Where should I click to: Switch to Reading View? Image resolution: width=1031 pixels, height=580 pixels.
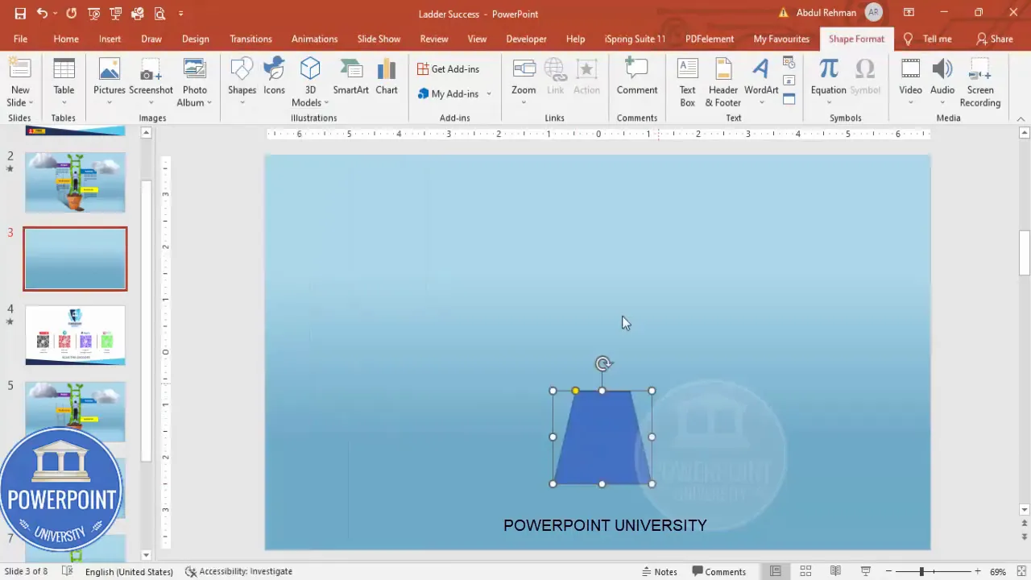[835, 571]
